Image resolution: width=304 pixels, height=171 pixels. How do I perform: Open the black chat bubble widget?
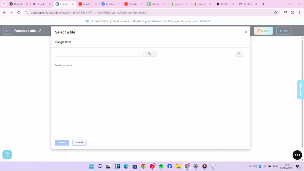point(297,155)
